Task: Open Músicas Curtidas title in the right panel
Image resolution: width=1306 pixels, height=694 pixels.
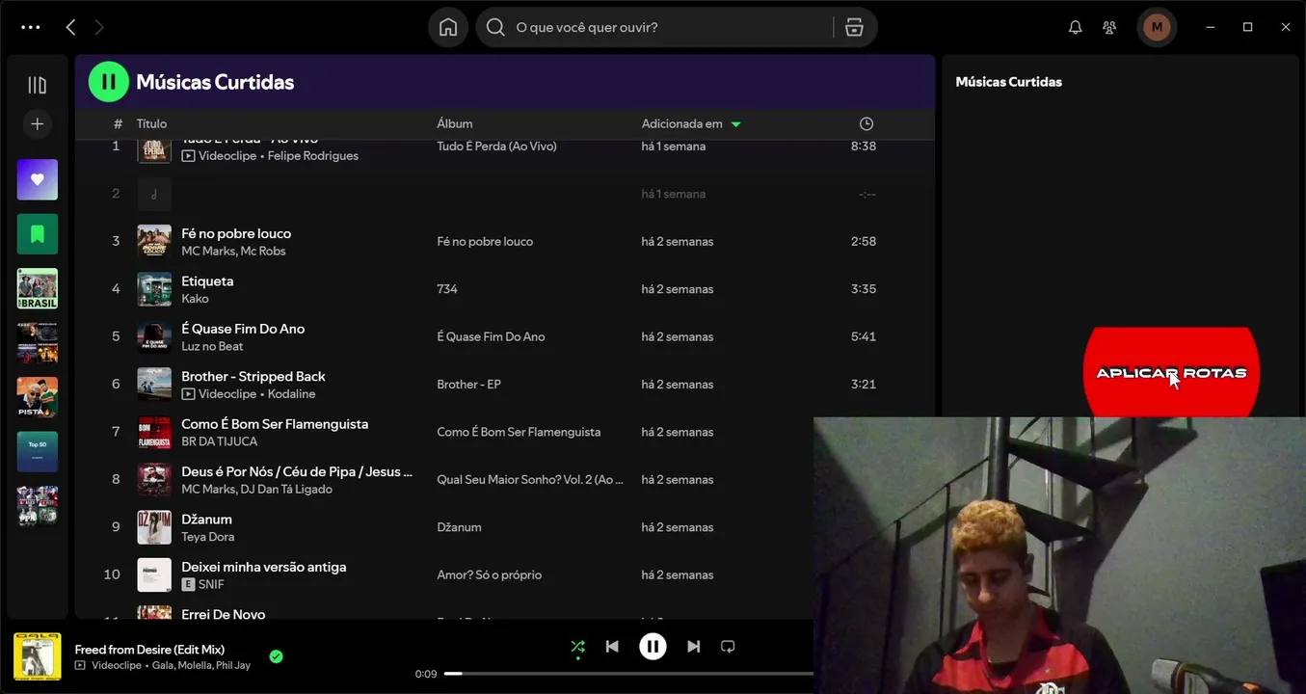Action: 1008,82
